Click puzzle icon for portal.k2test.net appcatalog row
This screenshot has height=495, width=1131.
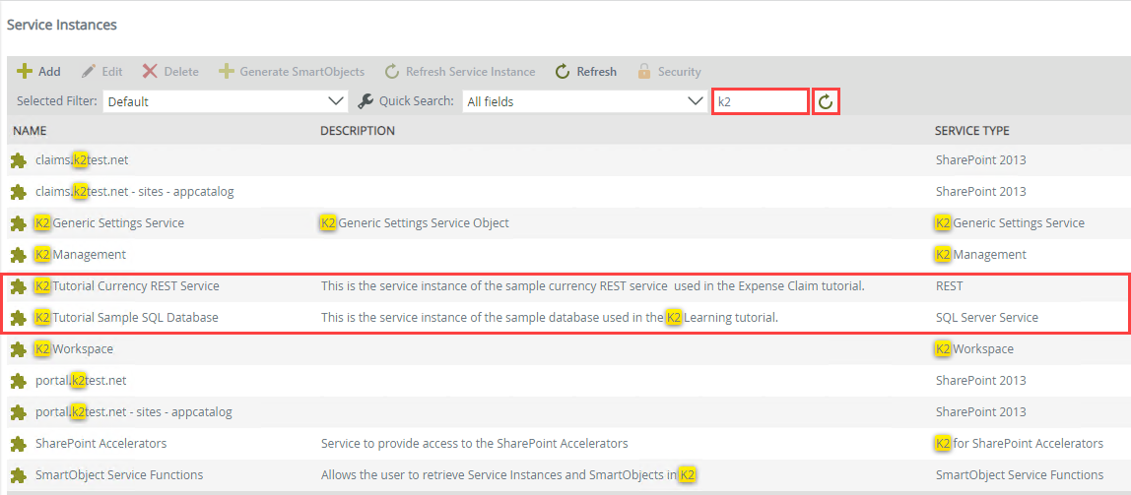[x=18, y=412]
